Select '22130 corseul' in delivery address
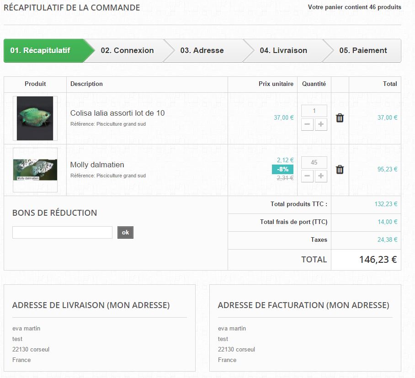This screenshot has width=415, height=378. [31, 349]
